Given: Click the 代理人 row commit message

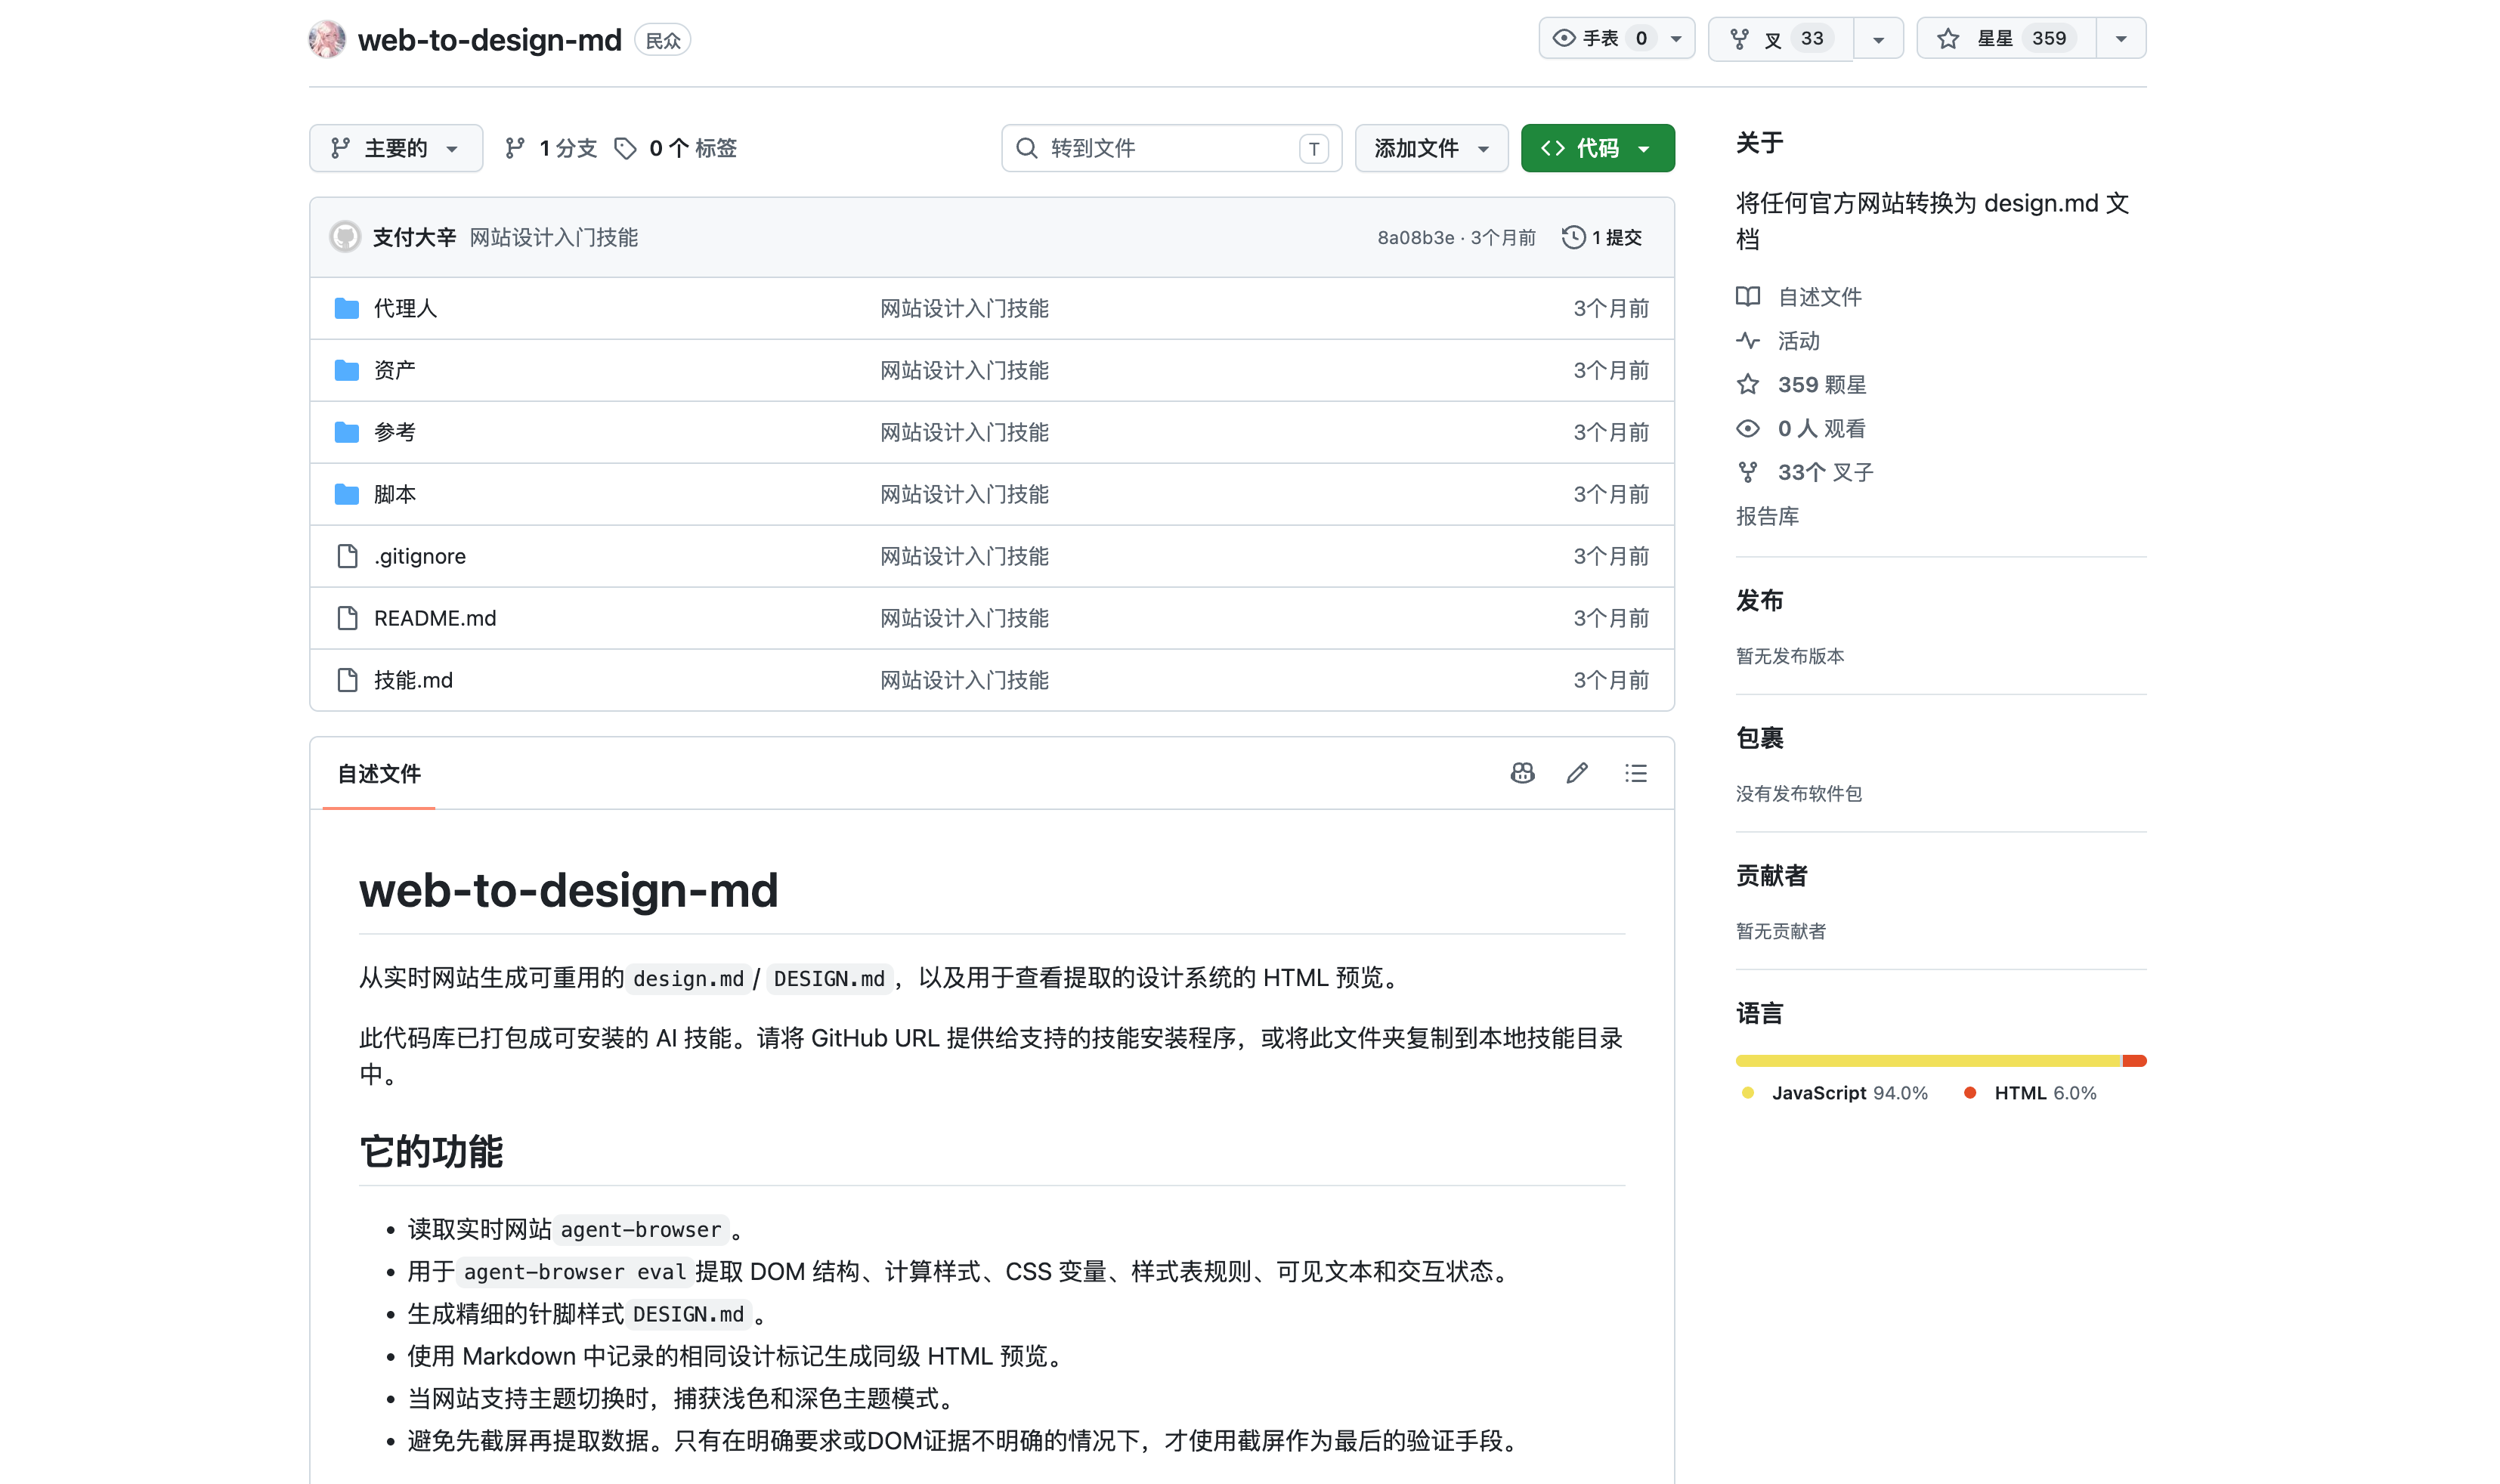Looking at the screenshot, I should click(x=964, y=308).
